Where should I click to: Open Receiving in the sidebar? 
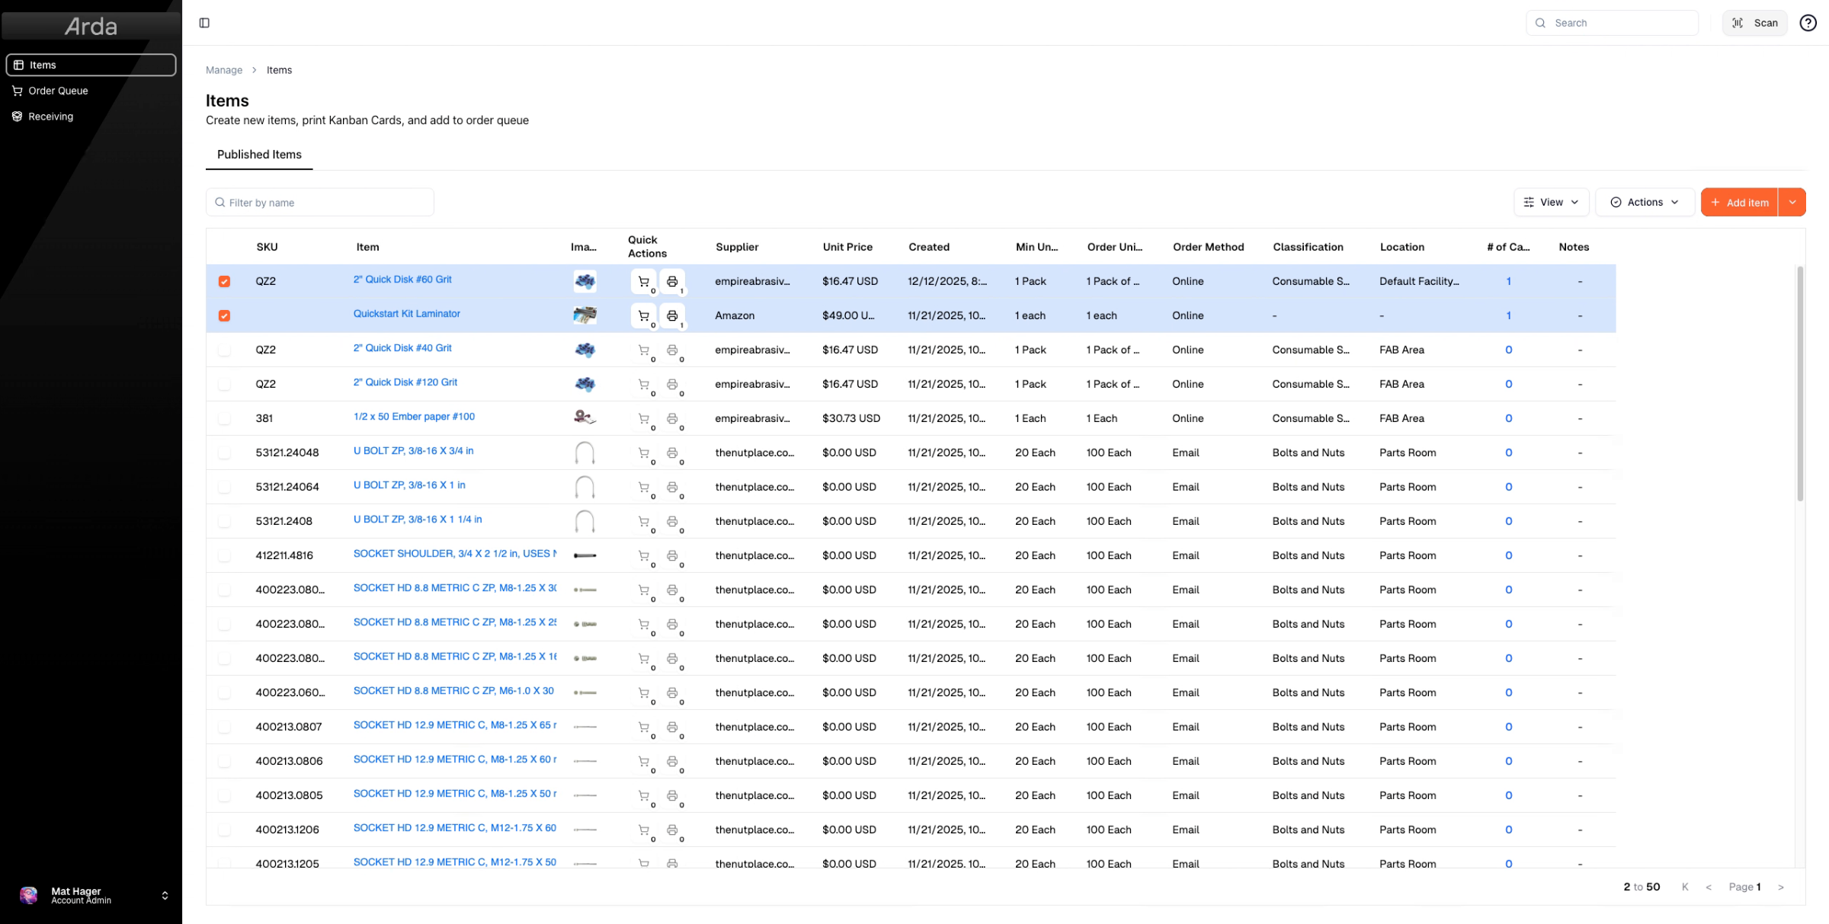pyautogui.click(x=91, y=117)
